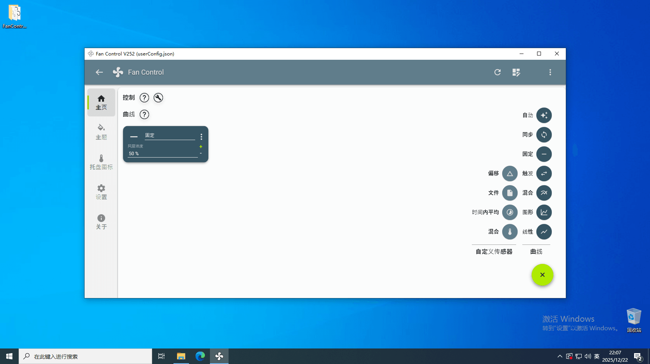Image resolution: width=650 pixels, height=364 pixels.
Task: Add a 偏移 (offset) custom sensor
Action: [510, 173]
